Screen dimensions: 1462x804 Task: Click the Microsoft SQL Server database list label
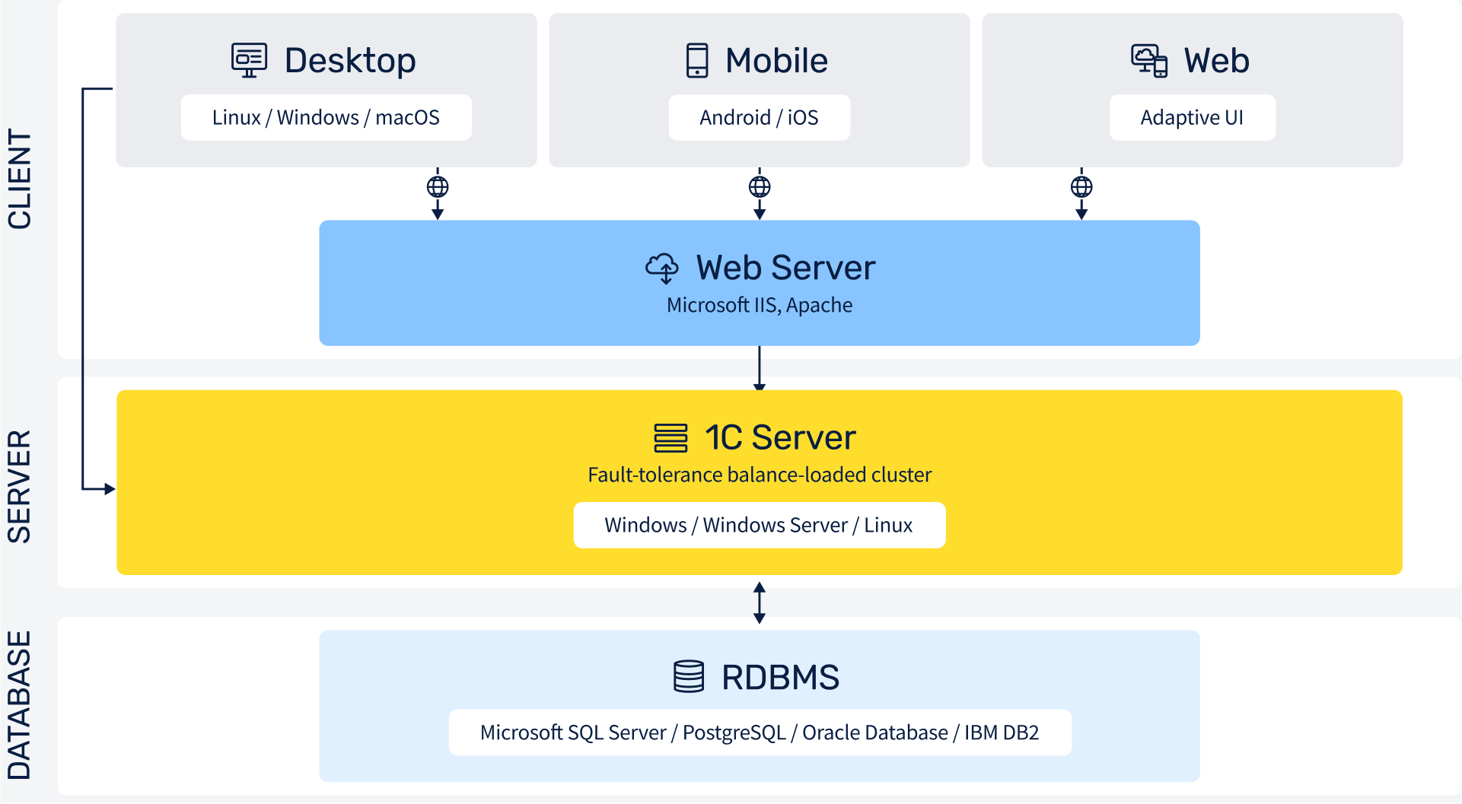tap(760, 732)
